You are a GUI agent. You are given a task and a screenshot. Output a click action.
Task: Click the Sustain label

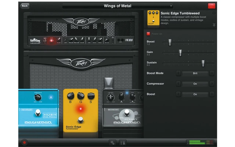[152, 62]
